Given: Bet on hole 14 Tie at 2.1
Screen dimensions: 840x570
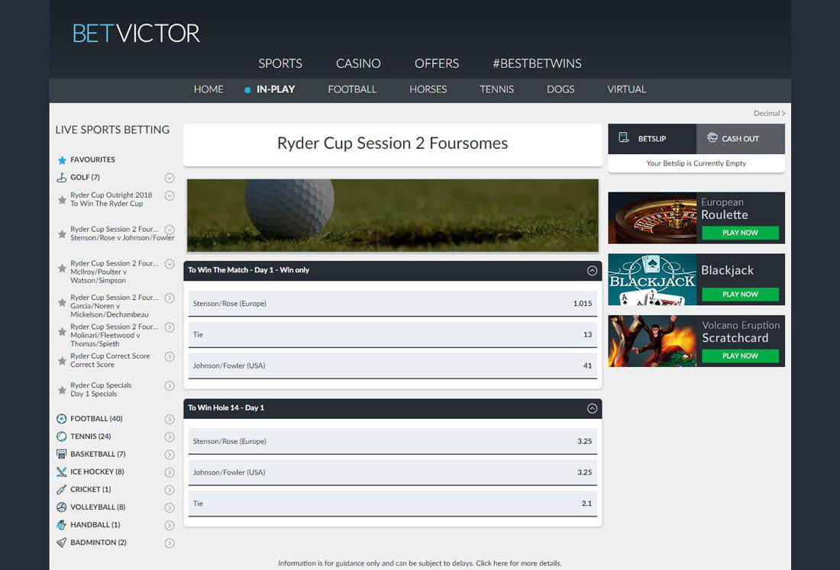Looking at the screenshot, I should (393, 504).
